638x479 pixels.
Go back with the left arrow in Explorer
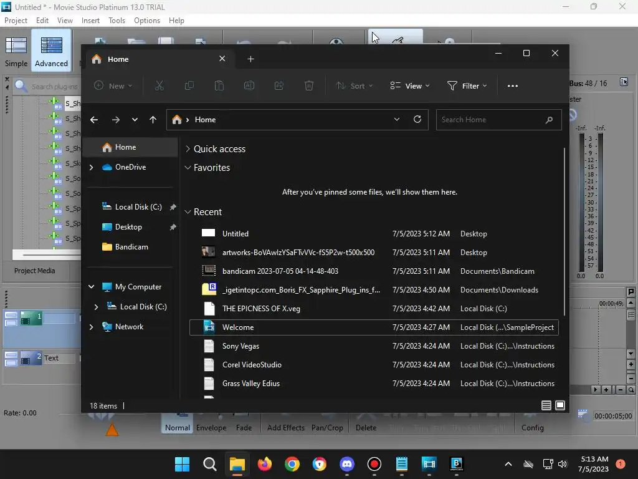[94, 120]
